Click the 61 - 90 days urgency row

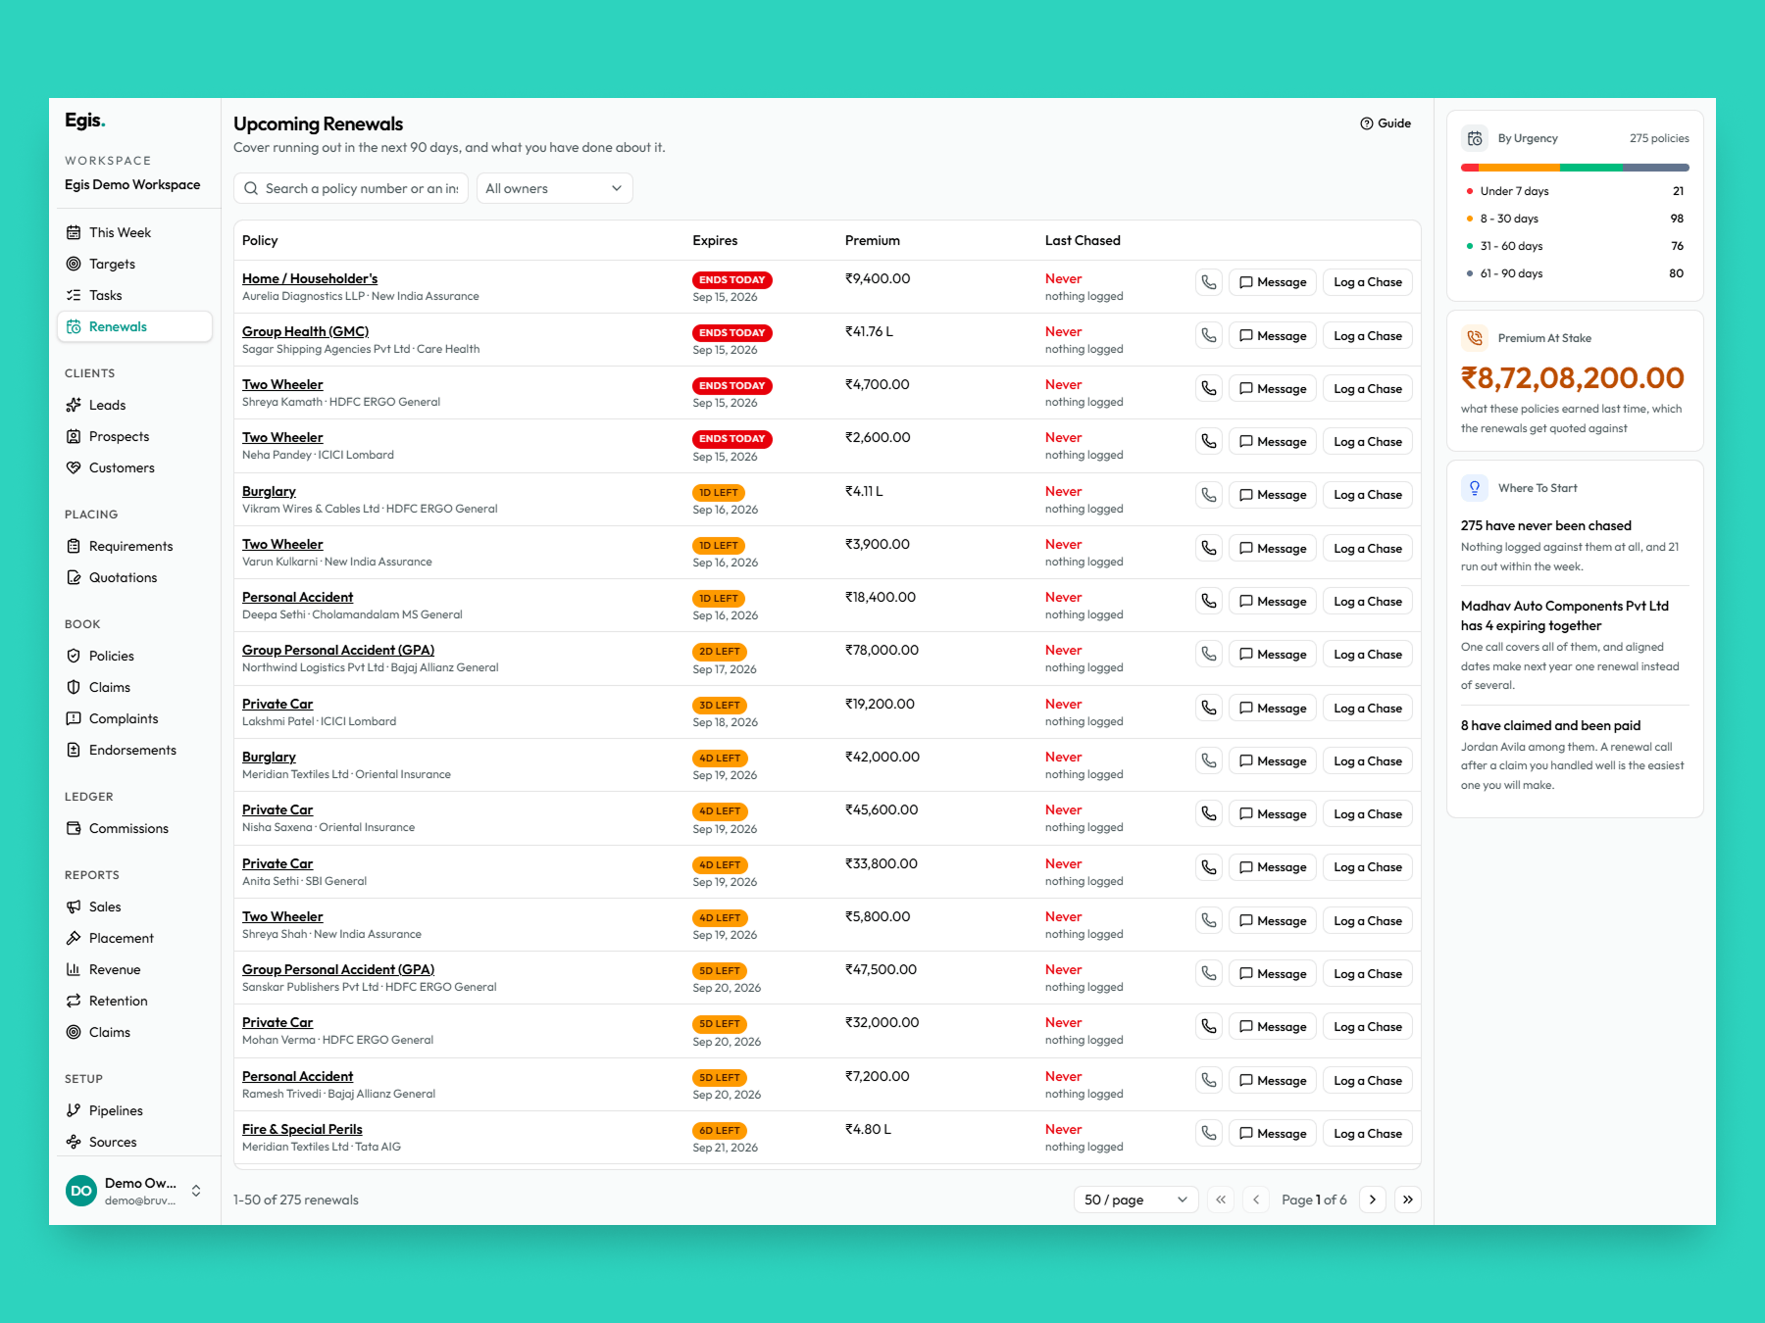[x=1575, y=273]
